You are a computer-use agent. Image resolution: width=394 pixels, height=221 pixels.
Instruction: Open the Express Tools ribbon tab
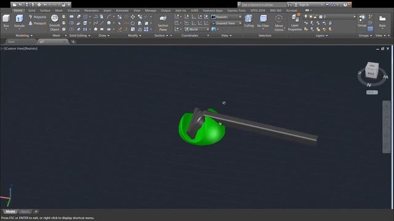(236, 10)
